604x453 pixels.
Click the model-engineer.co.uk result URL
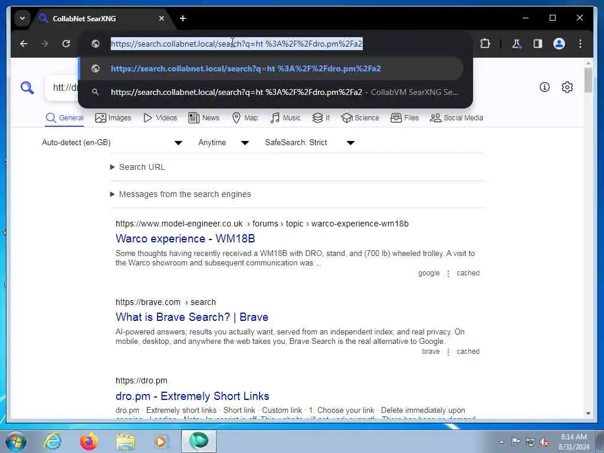click(x=262, y=224)
